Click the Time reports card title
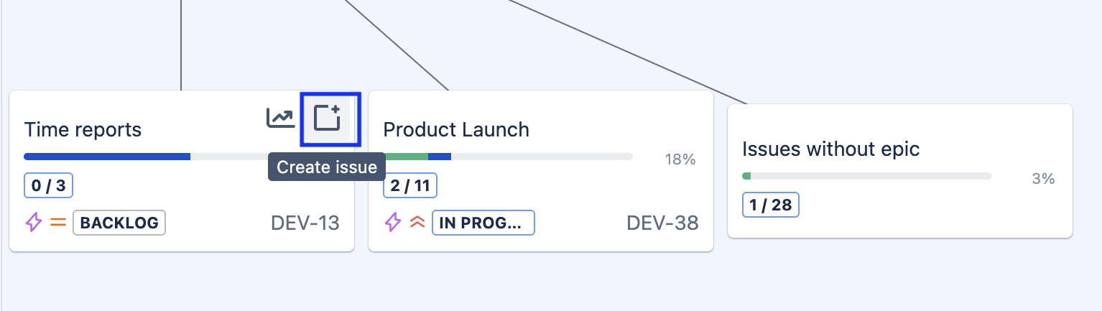 coord(83,130)
